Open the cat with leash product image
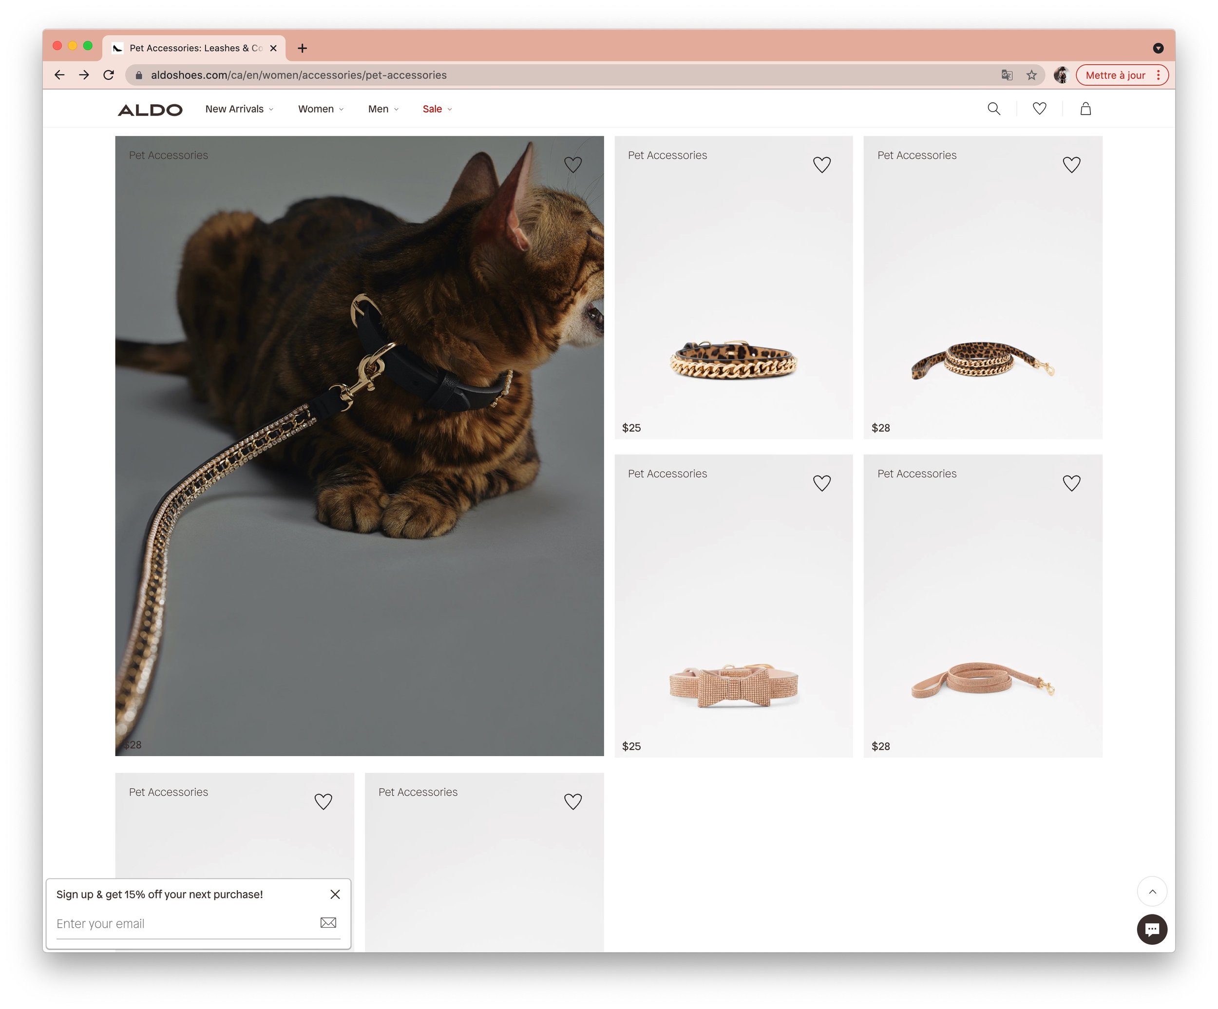 pos(360,445)
